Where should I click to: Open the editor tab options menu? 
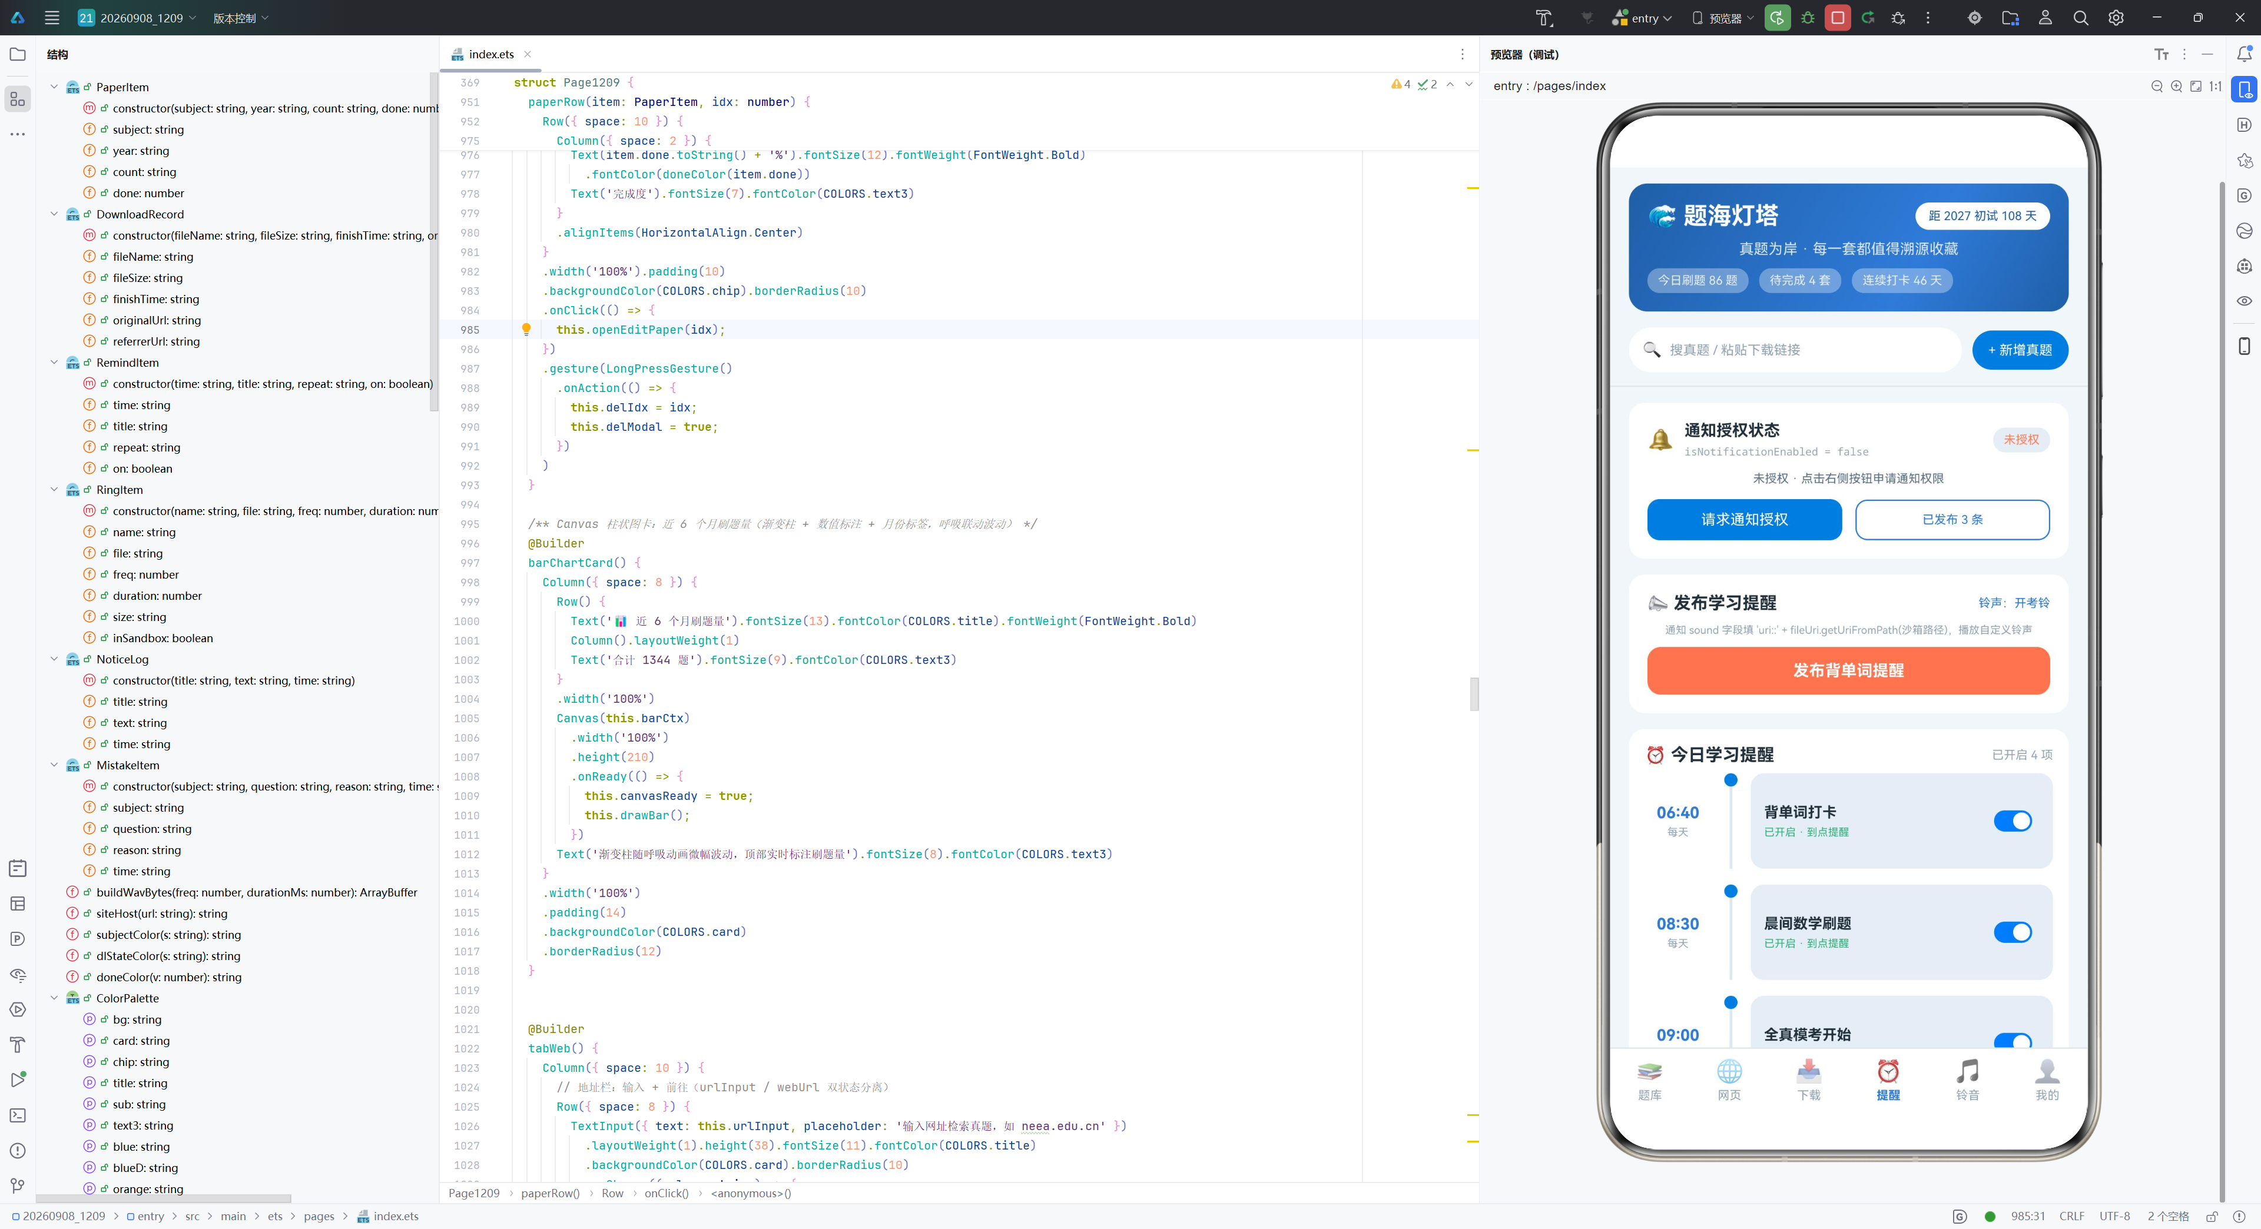click(x=1462, y=54)
